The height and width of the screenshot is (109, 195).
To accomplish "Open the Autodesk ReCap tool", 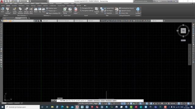I will [65, 10].
